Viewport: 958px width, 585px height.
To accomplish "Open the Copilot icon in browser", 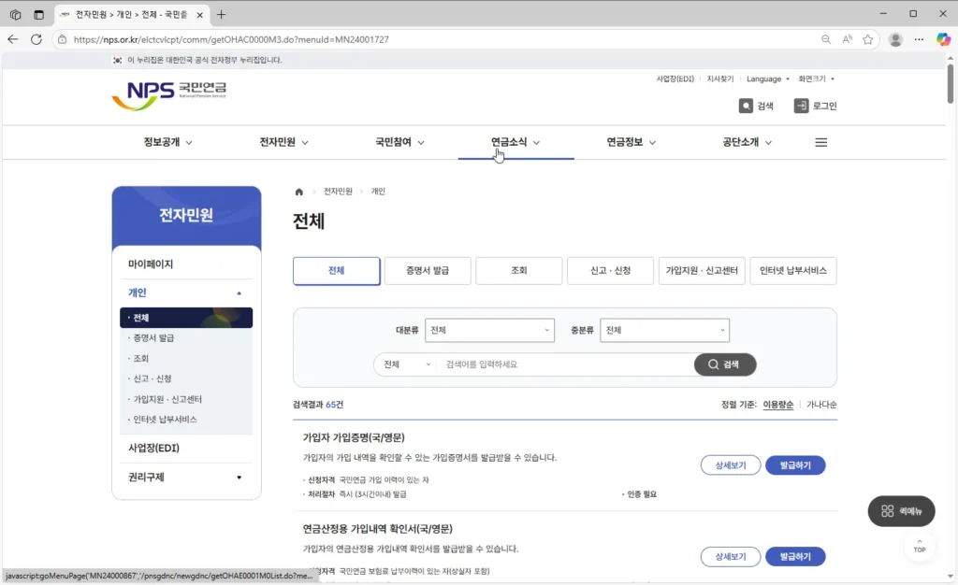I will (943, 39).
